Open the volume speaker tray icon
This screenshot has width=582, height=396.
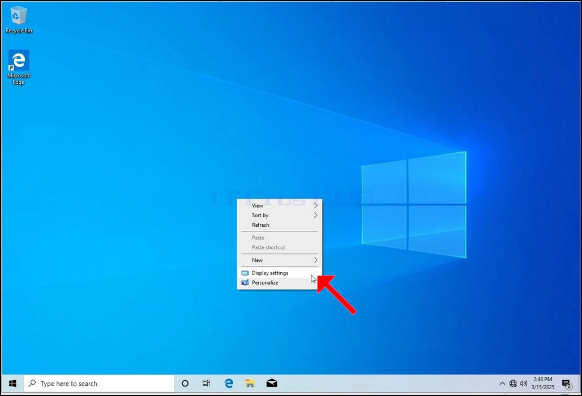[523, 384]
